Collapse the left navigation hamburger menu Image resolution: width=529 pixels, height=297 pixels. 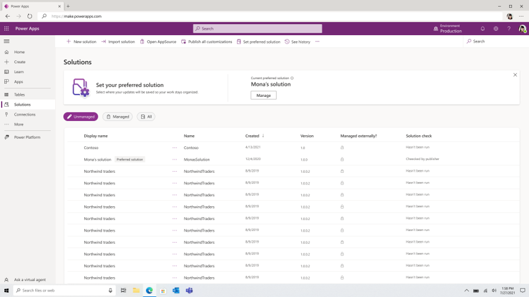point(7,41)
